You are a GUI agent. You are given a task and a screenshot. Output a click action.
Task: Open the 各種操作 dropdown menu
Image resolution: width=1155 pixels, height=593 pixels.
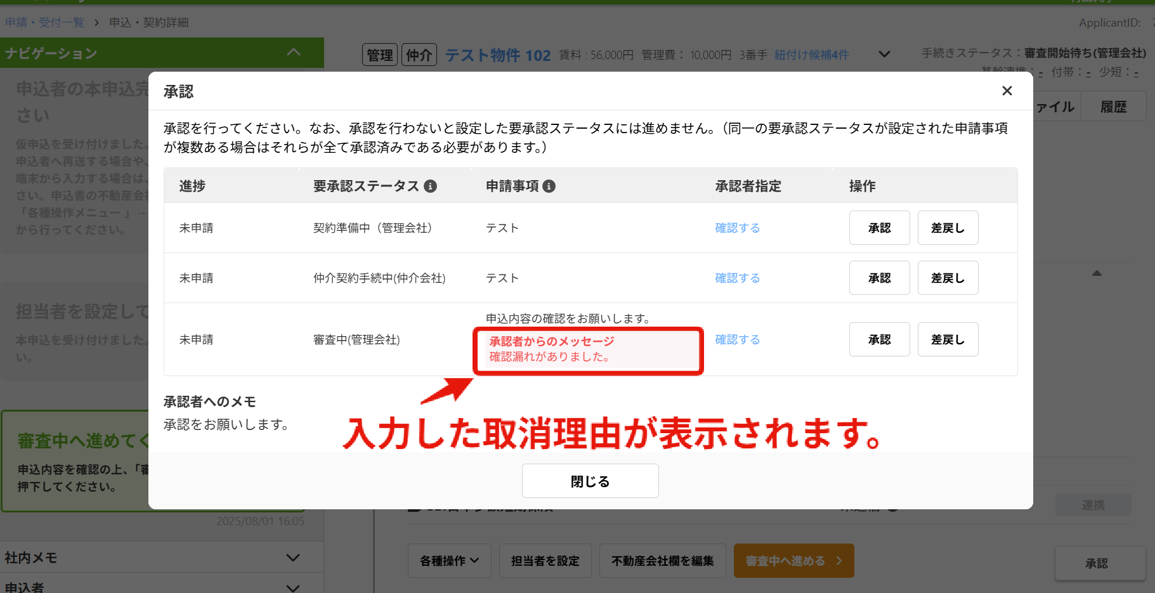click(449, 561)
